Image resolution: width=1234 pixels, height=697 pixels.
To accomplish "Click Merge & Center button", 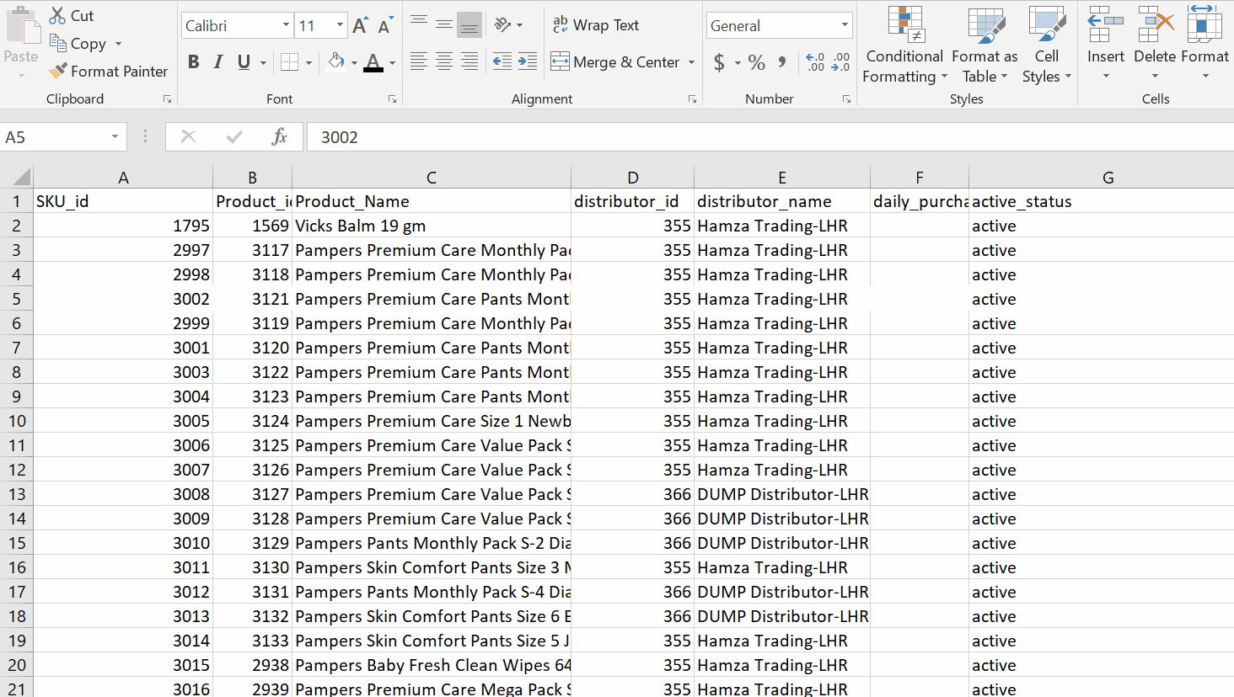I will [x=615, y=61].
